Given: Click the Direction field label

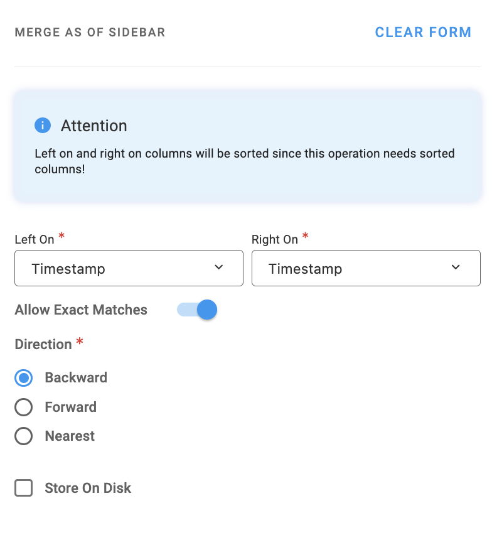Looking at the screenshot, I should [43, 345].
